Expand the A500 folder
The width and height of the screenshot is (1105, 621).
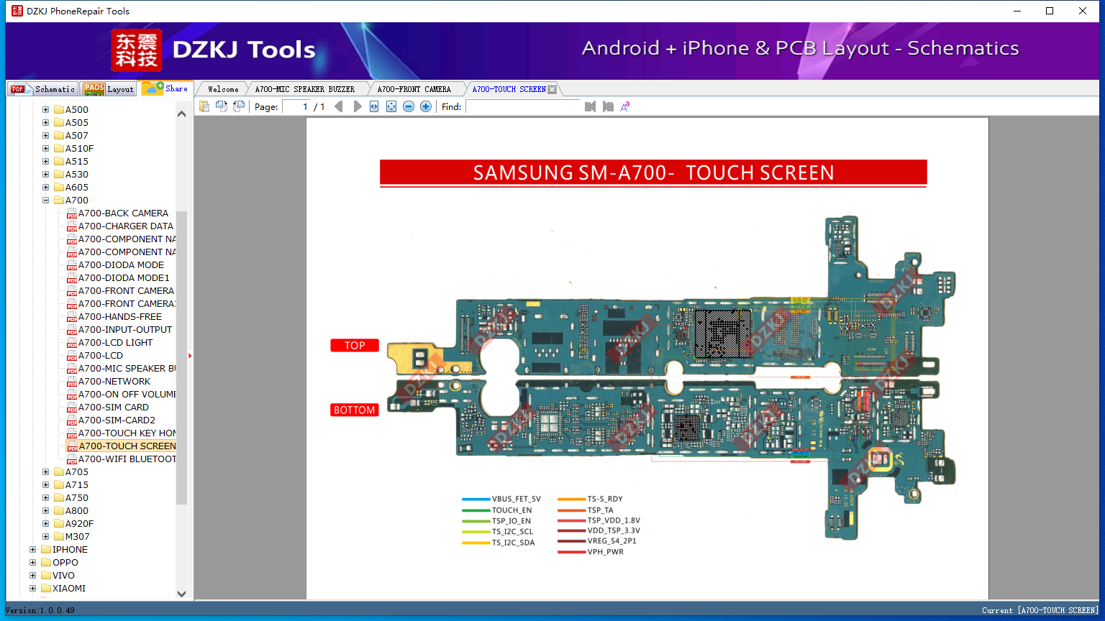pyautogui.click(x=45, y=110)
